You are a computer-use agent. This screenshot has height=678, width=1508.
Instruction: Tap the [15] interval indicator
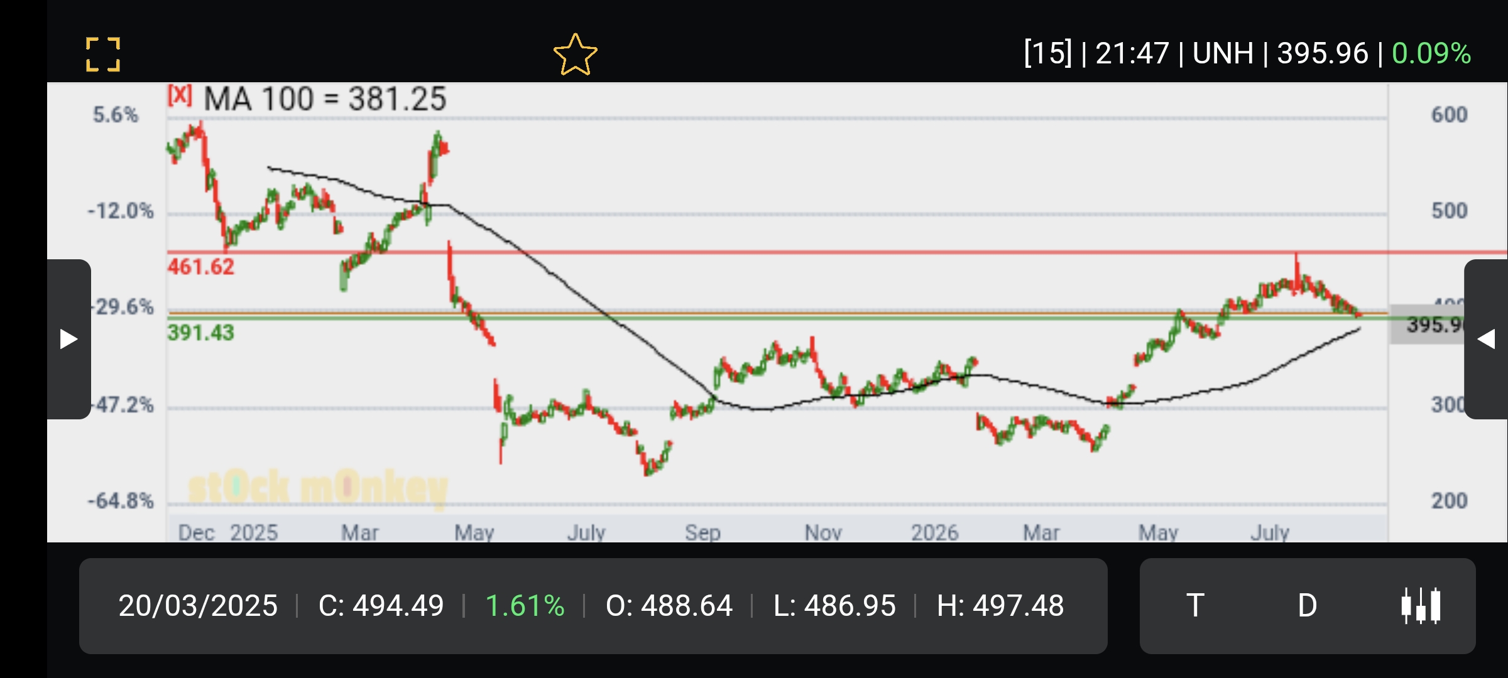point(1047,53)
